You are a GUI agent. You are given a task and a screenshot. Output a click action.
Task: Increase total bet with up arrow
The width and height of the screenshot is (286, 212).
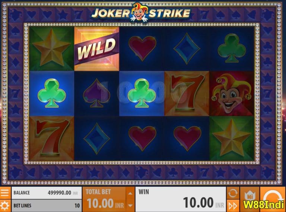click(x=130, y=193)
